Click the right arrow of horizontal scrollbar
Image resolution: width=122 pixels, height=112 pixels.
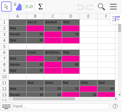(116, 99)
